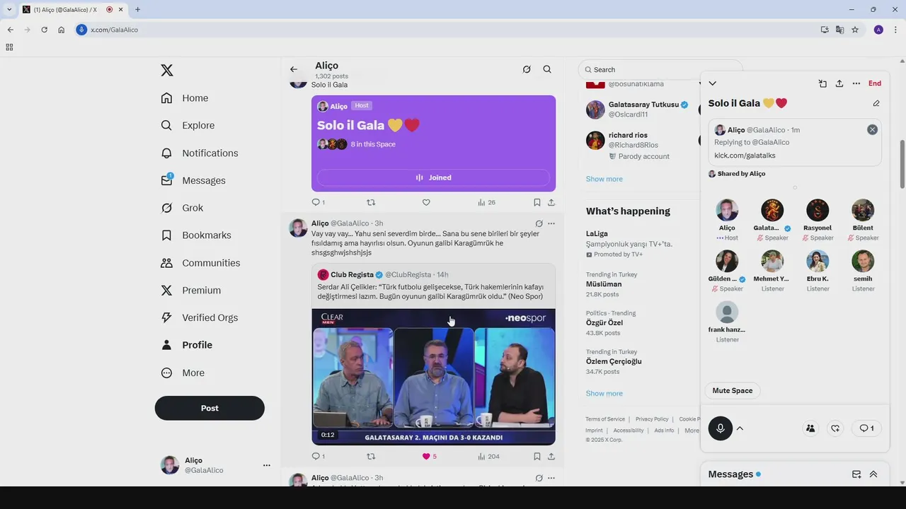Image resolution: width=906 pixels, height=509 pixels.
Task: Repost the 'Vay vay vay' post
Action: click(x=371, y=456)
